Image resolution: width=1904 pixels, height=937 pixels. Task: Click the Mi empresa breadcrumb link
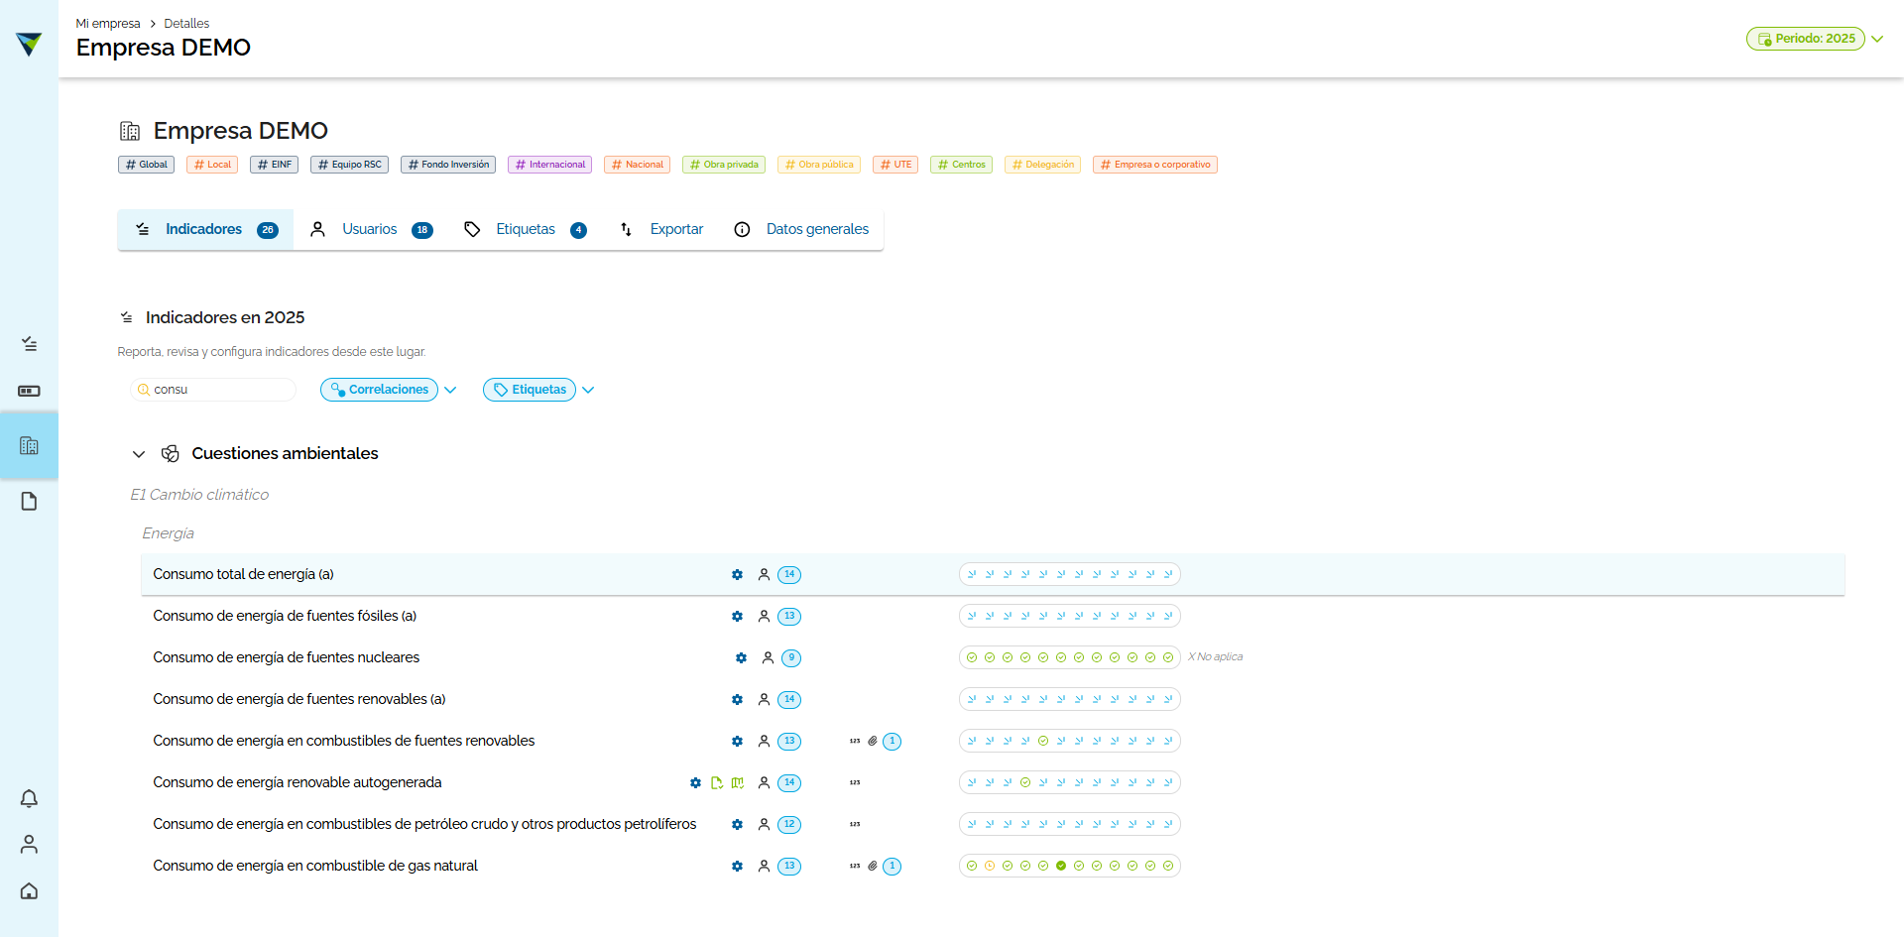[x=108, y=23]
